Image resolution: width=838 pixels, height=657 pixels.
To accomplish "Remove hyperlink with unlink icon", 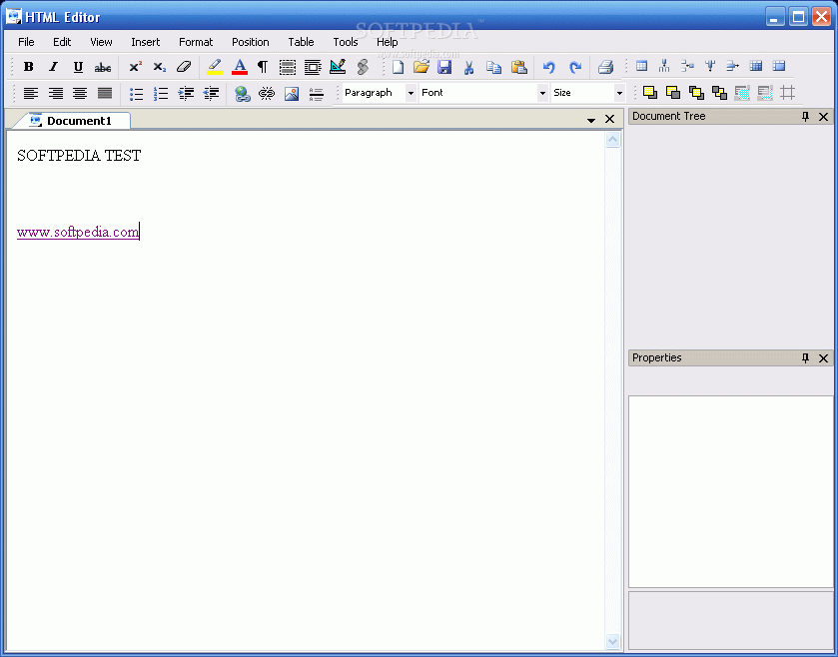I will (x=266, y=94).
